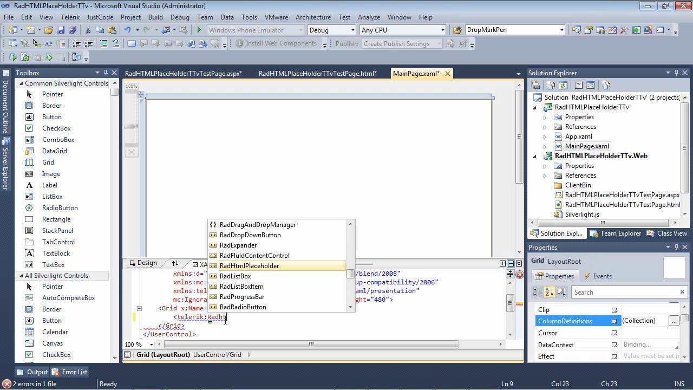Click the Paste toolbar icon
This screenshot has width=693, height=390.
point(112,30)
